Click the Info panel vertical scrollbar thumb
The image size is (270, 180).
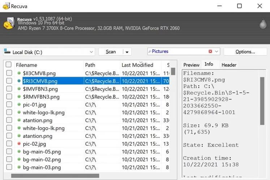(262, 101)
